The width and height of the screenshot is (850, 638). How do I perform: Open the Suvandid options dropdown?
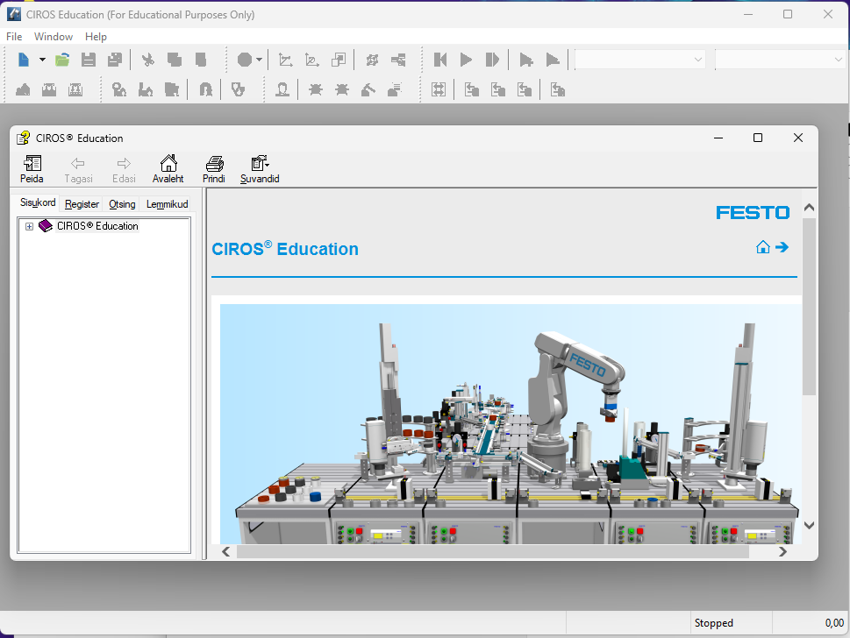pos(260,169)
